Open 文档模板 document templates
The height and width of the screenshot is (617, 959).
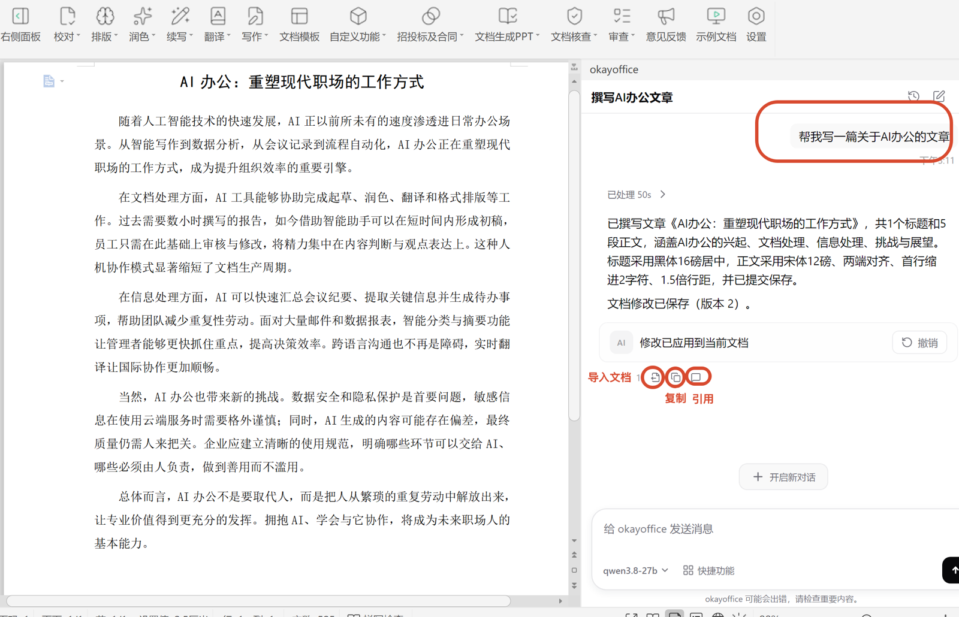[x=299, y=25]
